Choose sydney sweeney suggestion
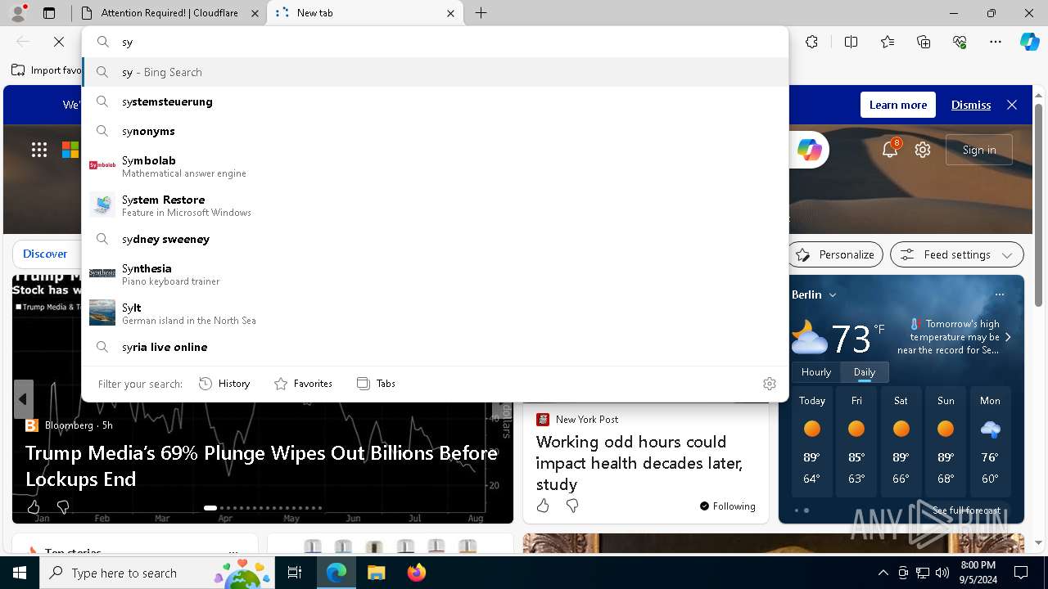Viewport: 1048px width, 589px height. coord(436,239)
